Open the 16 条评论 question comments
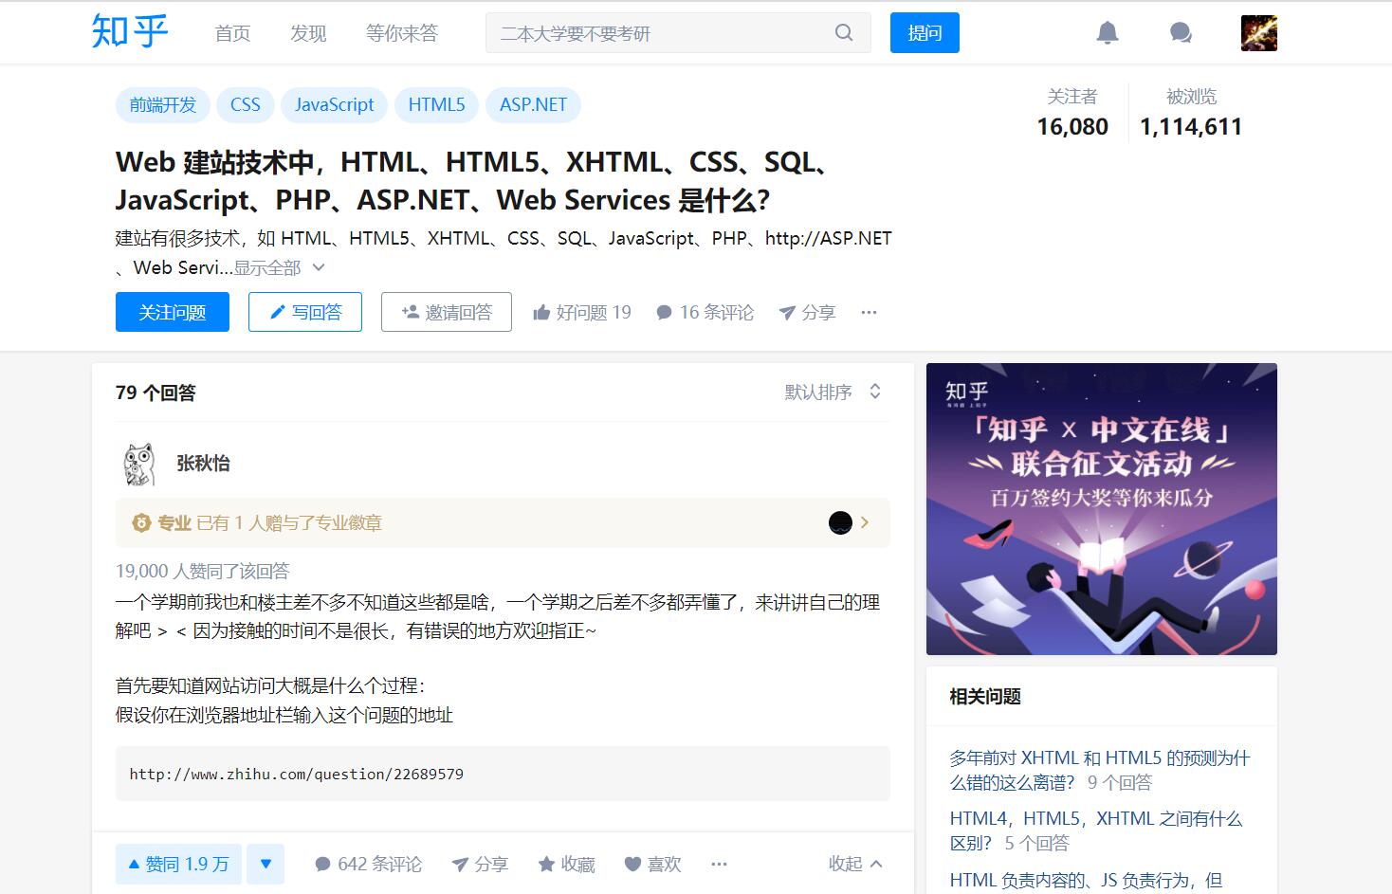 pos(705,313)
